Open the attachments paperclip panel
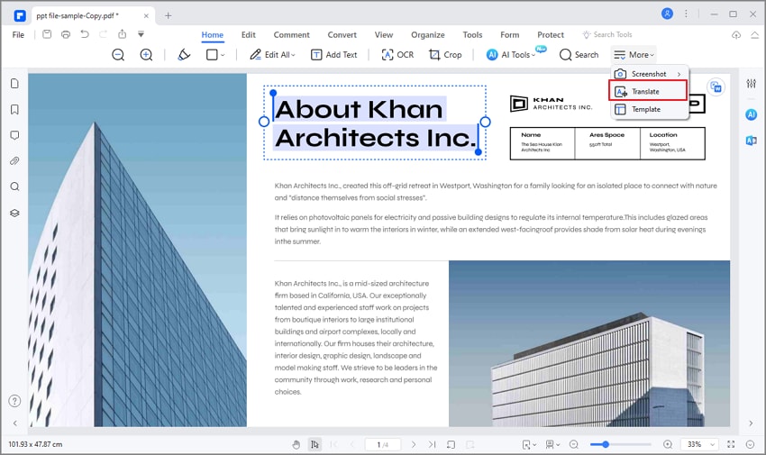The image size is (766, 455). coord(14,160)
